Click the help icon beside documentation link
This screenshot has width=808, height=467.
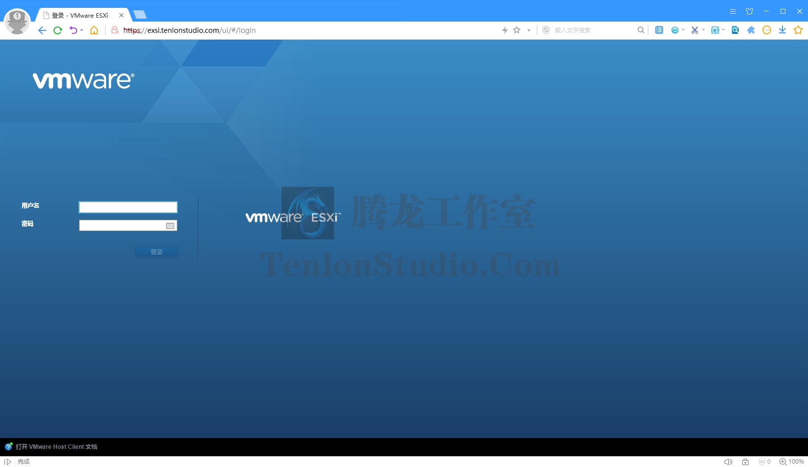9,447
